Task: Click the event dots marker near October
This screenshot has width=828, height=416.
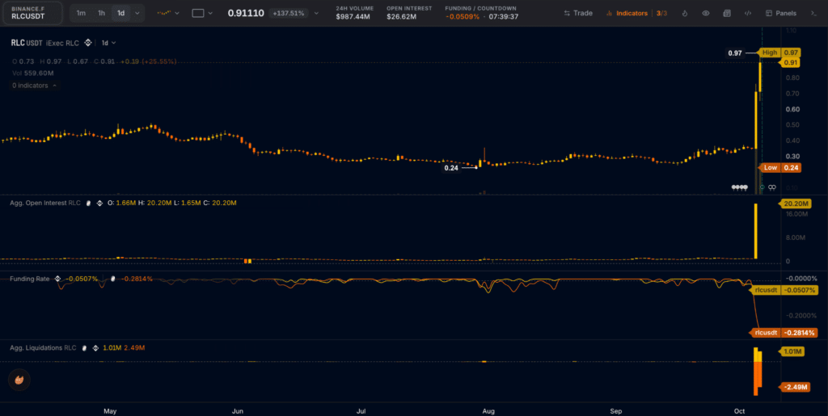Action: point(740,187)
